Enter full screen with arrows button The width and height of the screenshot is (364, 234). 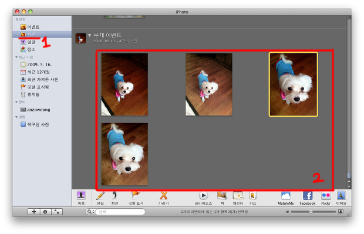tap(56, 212)
